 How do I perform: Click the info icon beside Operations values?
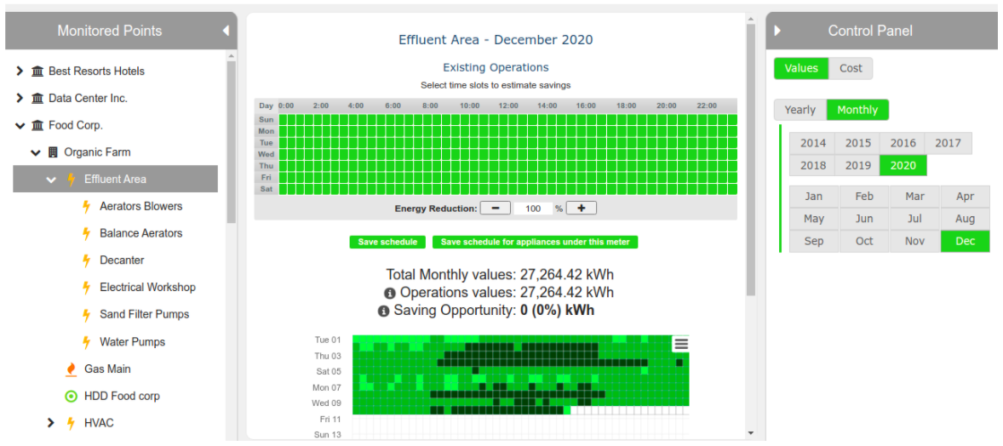pos(389,293)
